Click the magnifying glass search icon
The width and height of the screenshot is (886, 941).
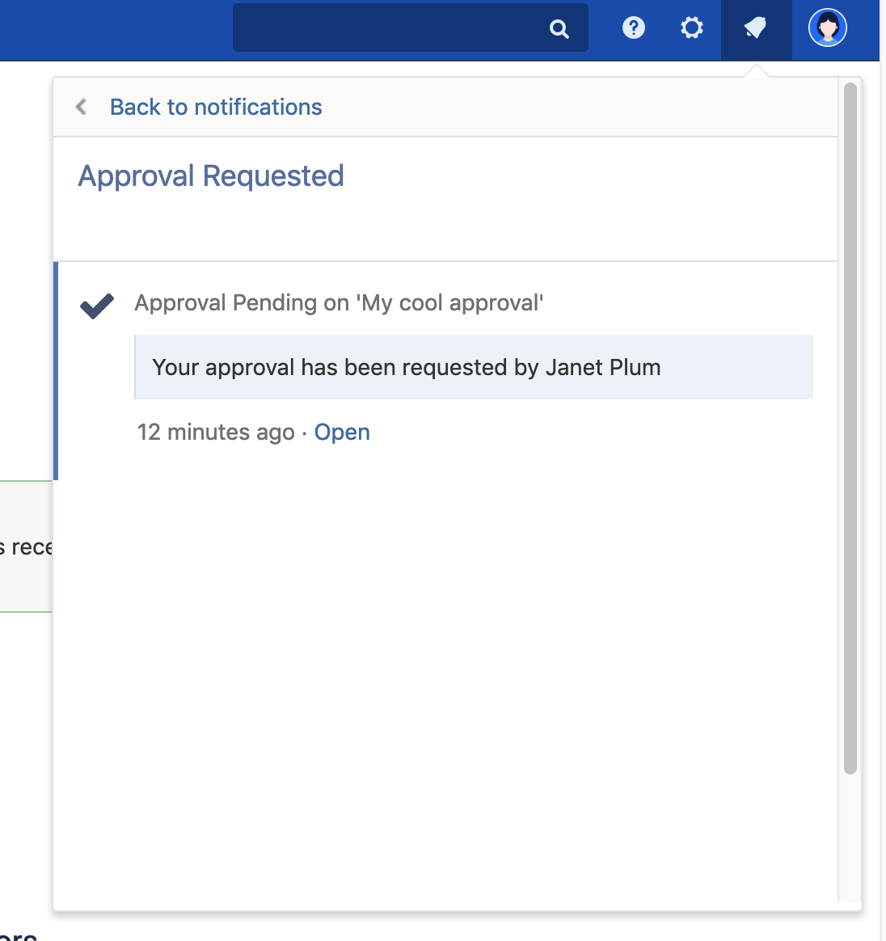(559, 29)
